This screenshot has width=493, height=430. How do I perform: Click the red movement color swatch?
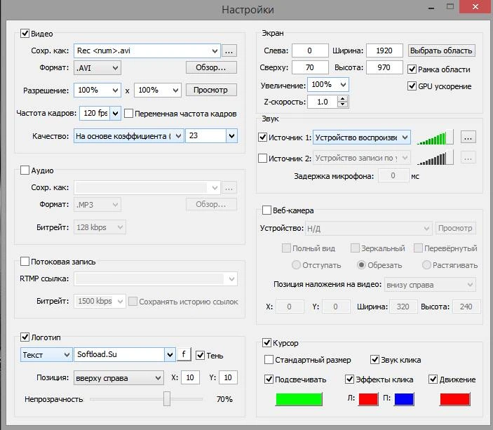coord(454,399)
